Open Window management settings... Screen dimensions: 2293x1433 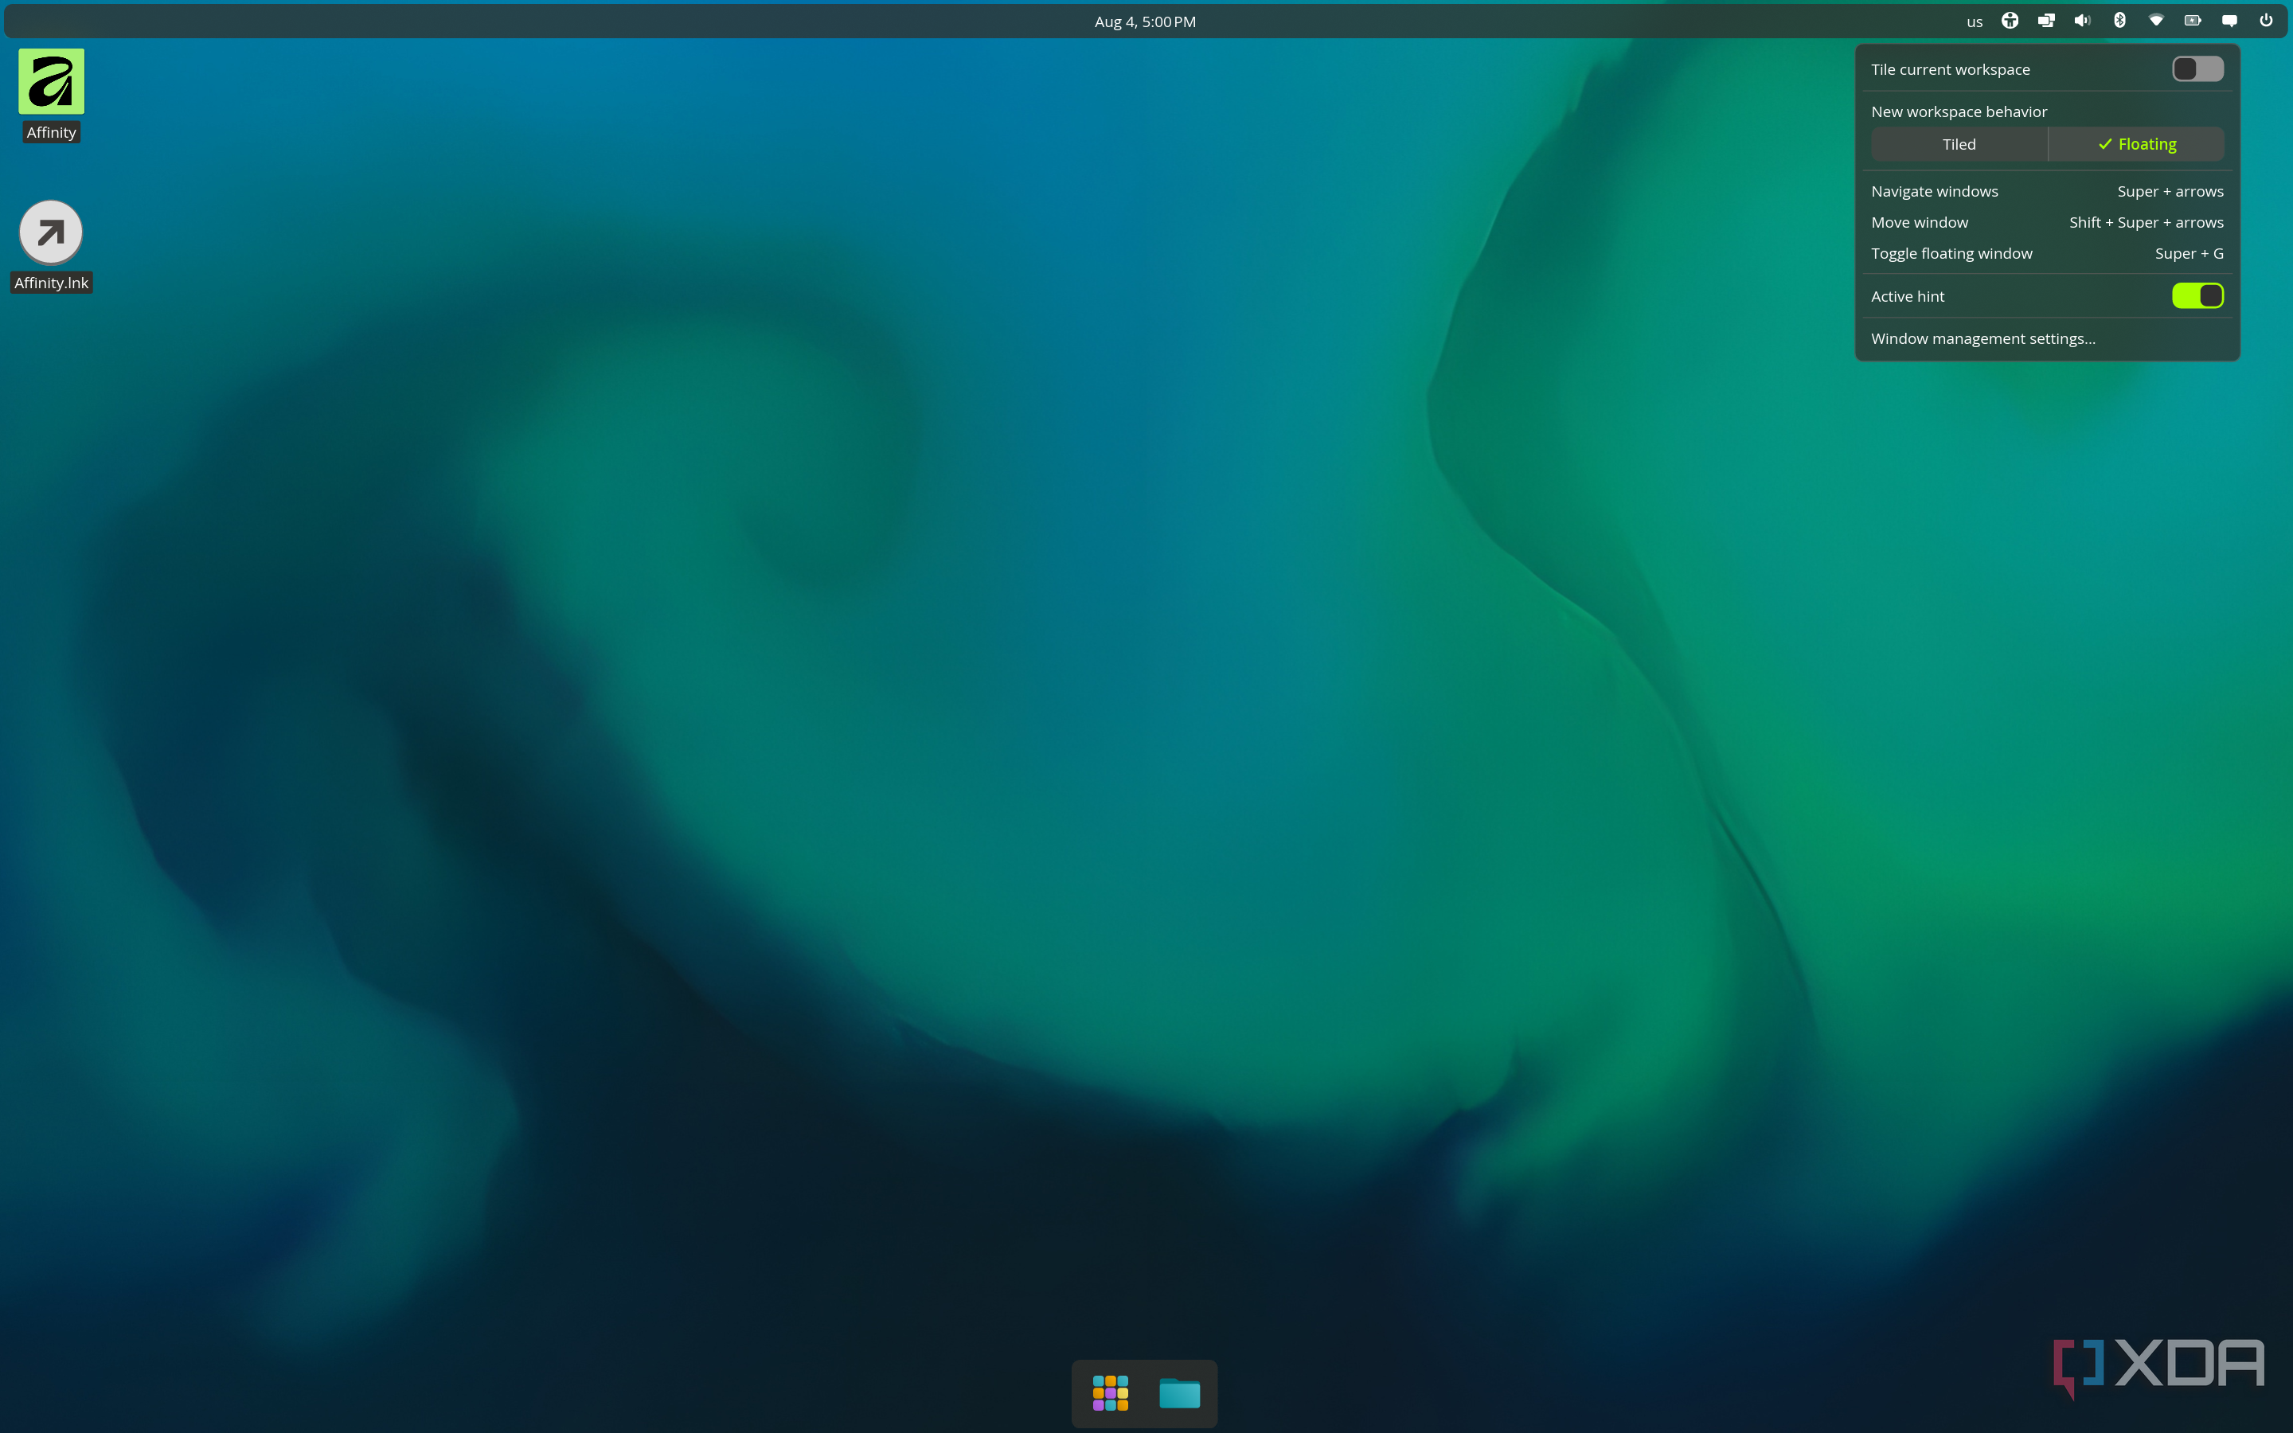click(2047, 338)
